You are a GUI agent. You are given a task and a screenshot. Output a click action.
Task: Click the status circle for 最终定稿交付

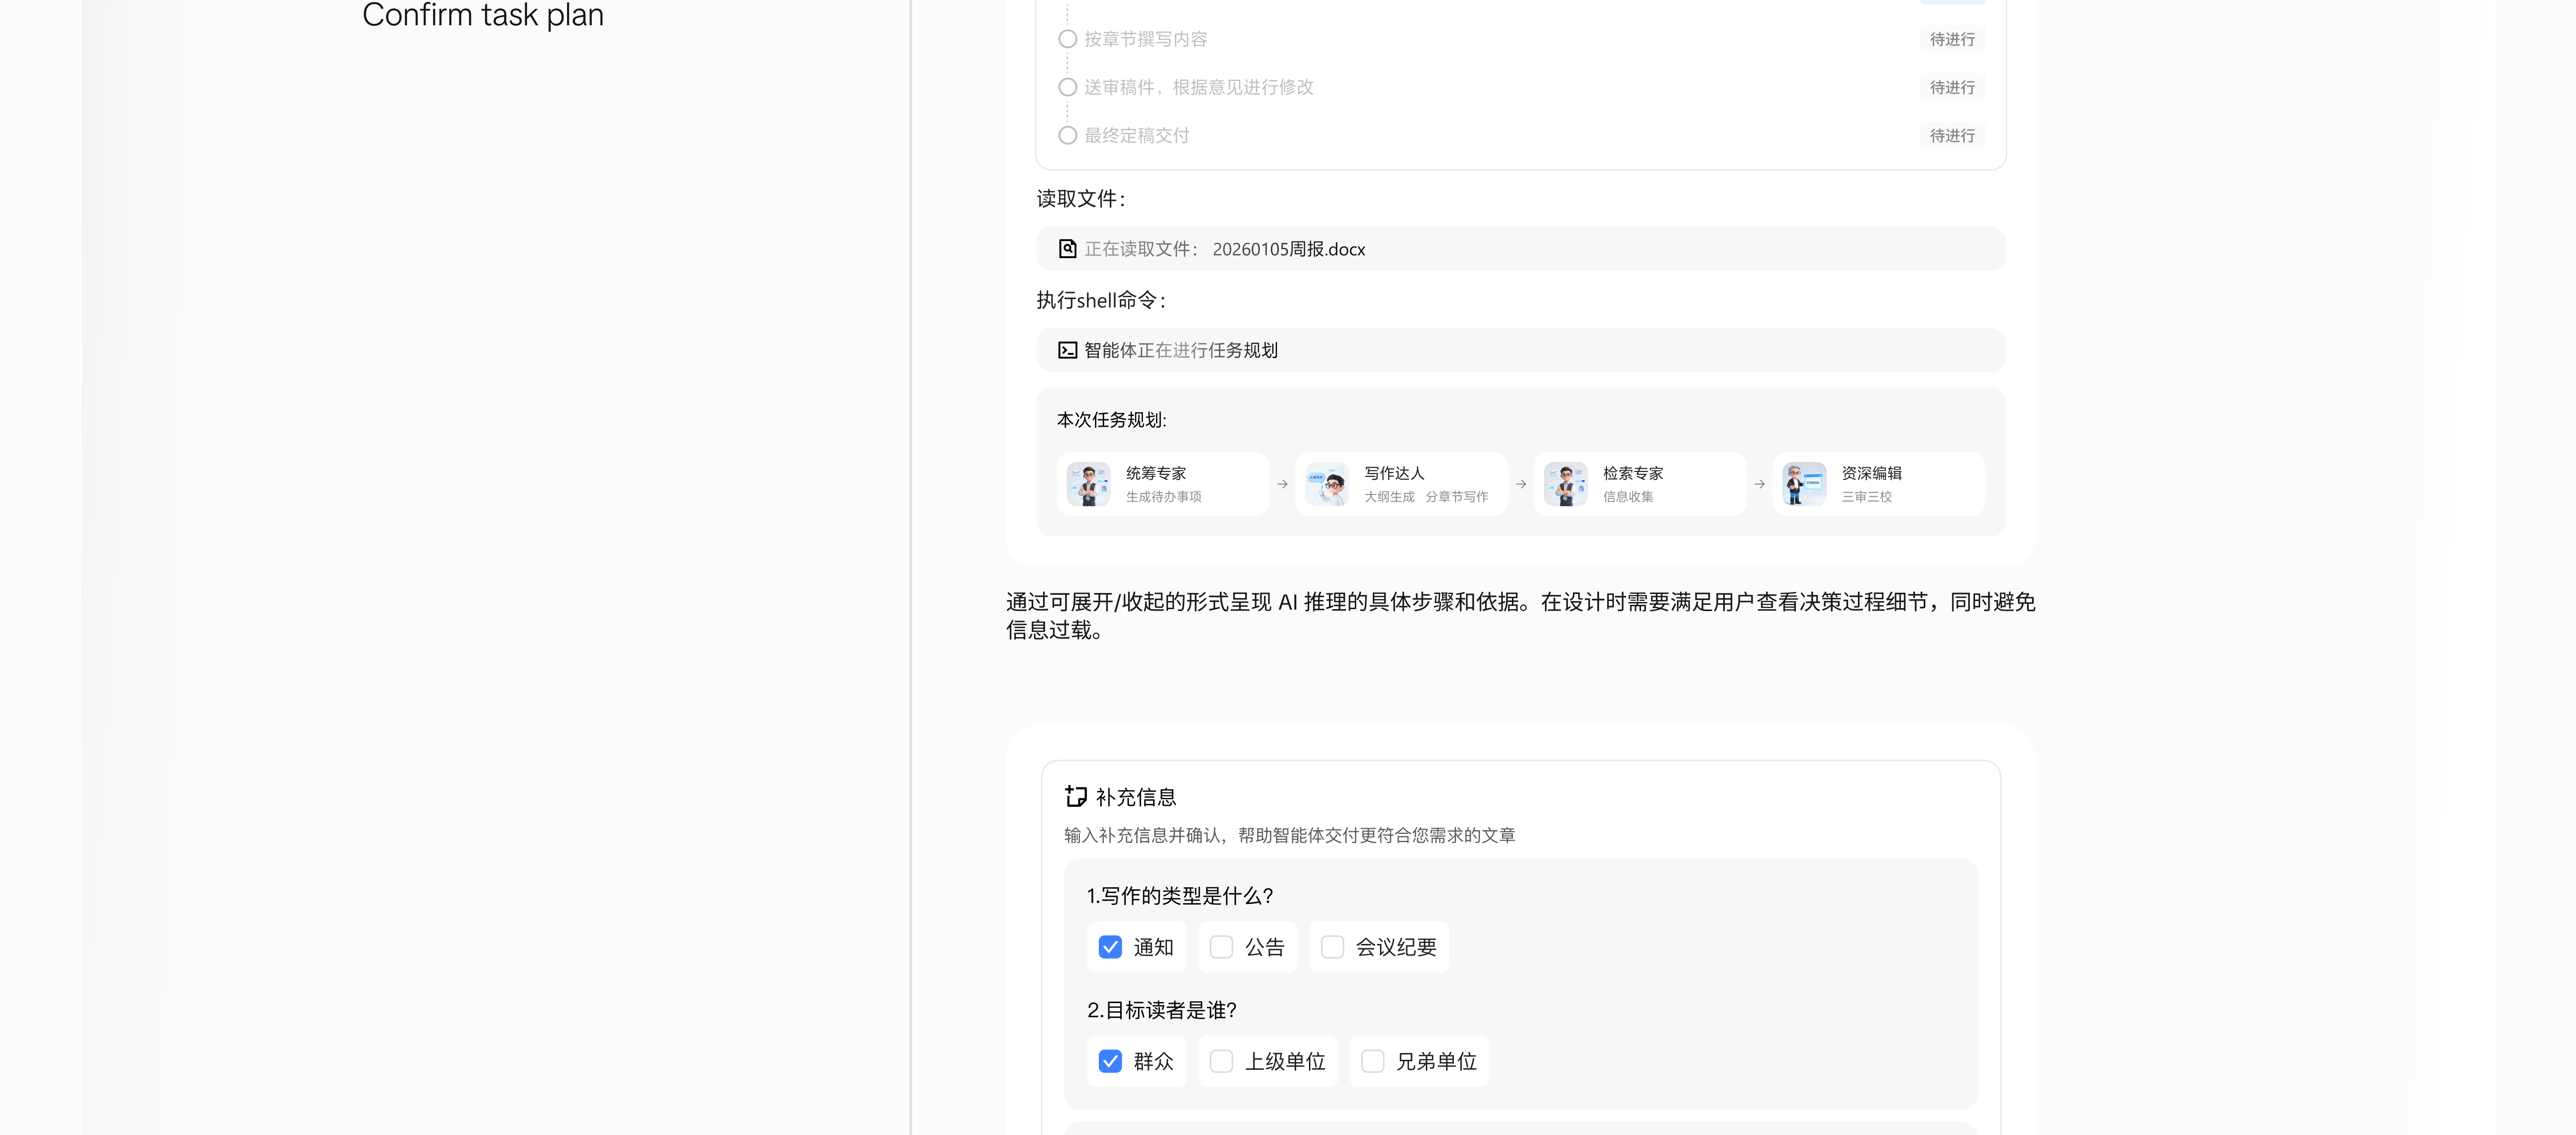(x=1067, y=135)
